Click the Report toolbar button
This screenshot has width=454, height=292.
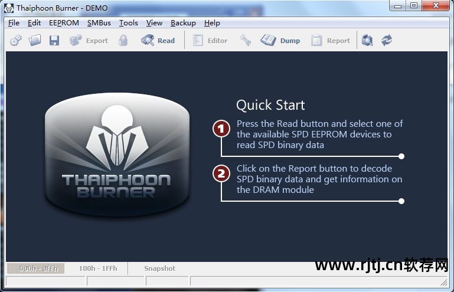pos(331,40)
